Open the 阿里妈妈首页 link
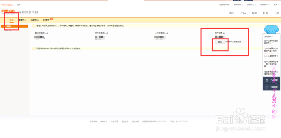The width and height of the screenshot is (281, 138). coord(225,5)
